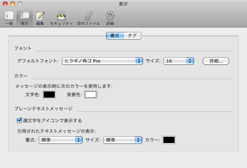Pick the 背景色 white color swatch

click(90, 95)
